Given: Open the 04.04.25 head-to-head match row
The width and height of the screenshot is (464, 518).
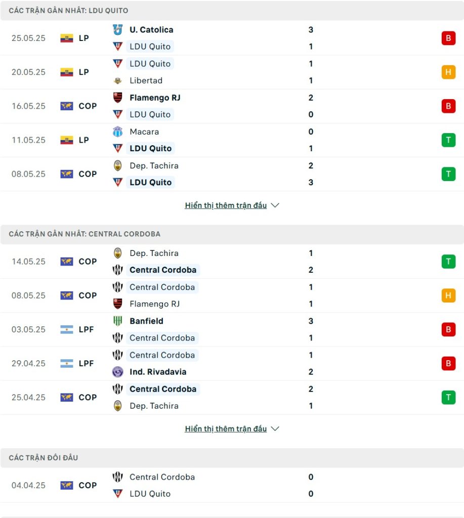Looking at the screenshot, I should coord(232,486).
